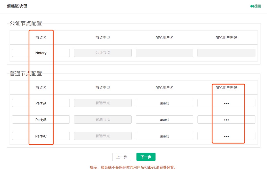The height and width of the screenshot is (178, 267).
Task: Click the 上一步 previous step button
Action: [122, 157]
